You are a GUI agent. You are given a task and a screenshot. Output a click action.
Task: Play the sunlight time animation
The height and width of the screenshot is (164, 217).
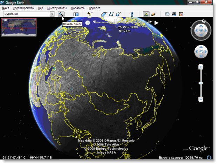point(156,23)
